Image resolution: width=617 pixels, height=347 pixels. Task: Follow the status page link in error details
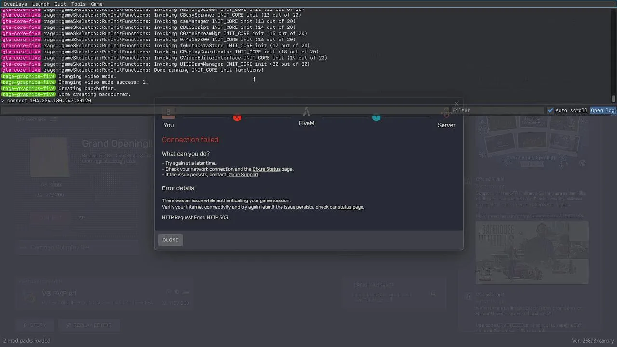pyautogui.click(x=350, y=207)
